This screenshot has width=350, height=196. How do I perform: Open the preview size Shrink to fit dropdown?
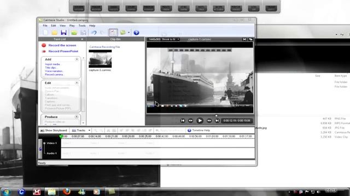click(164, 39)
